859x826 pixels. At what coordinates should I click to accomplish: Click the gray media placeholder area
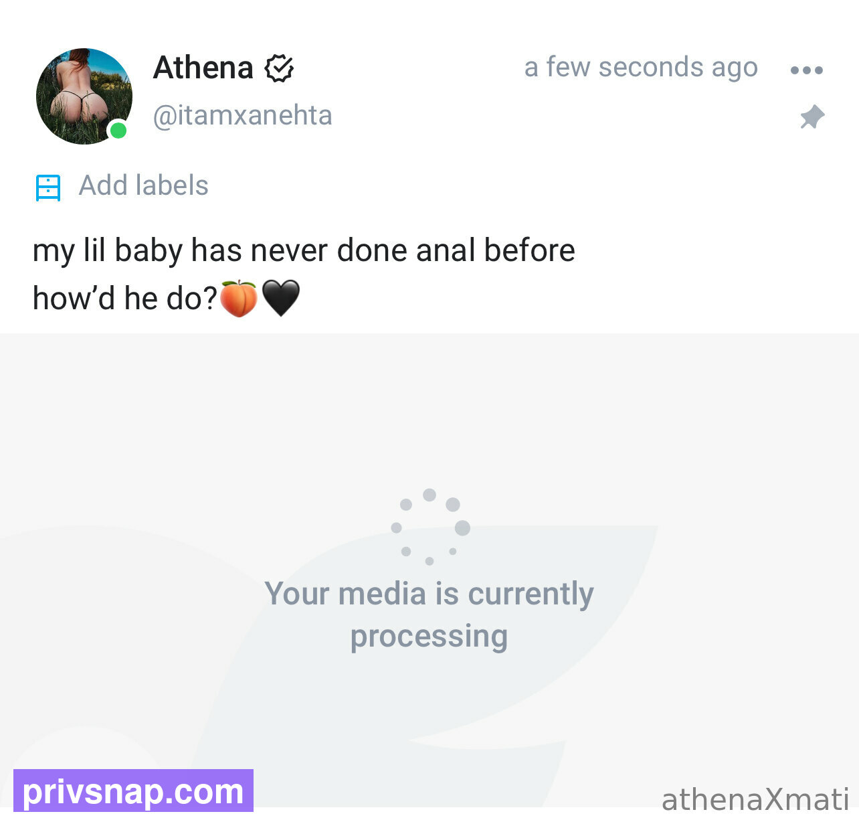429,570
